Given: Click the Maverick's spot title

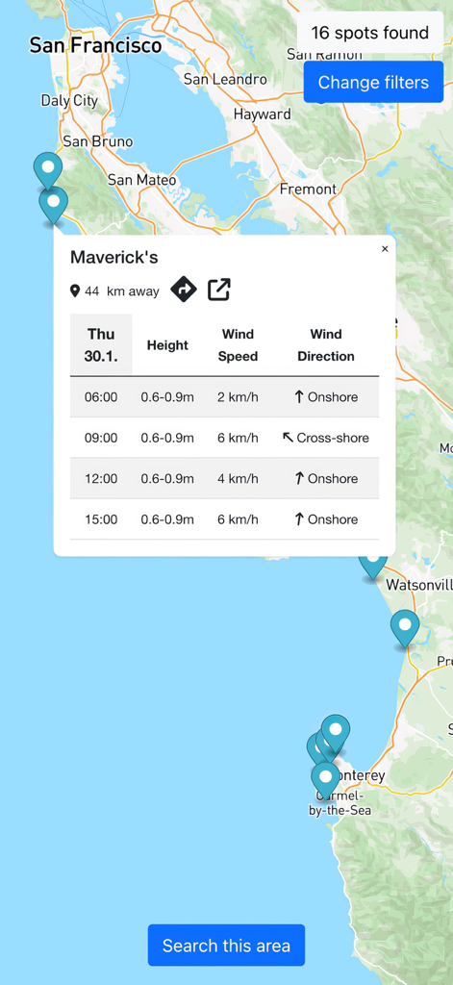Looking at the screenshot, I should pos(113,257).
